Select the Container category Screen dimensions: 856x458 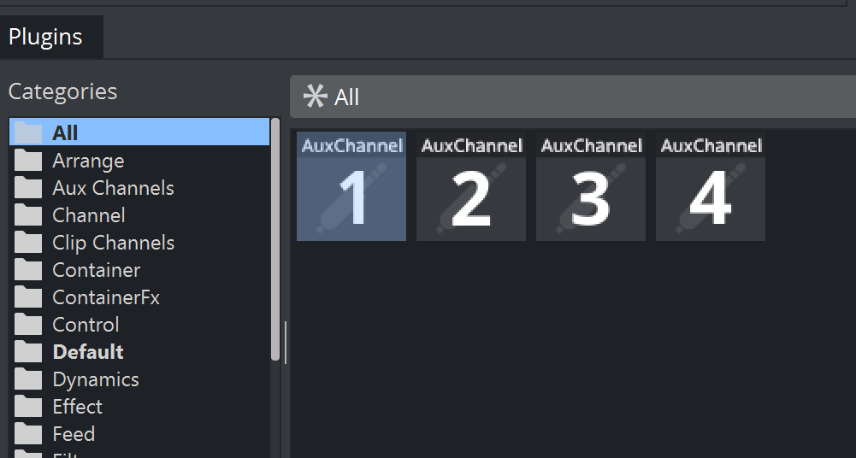[x=96, y=270]
